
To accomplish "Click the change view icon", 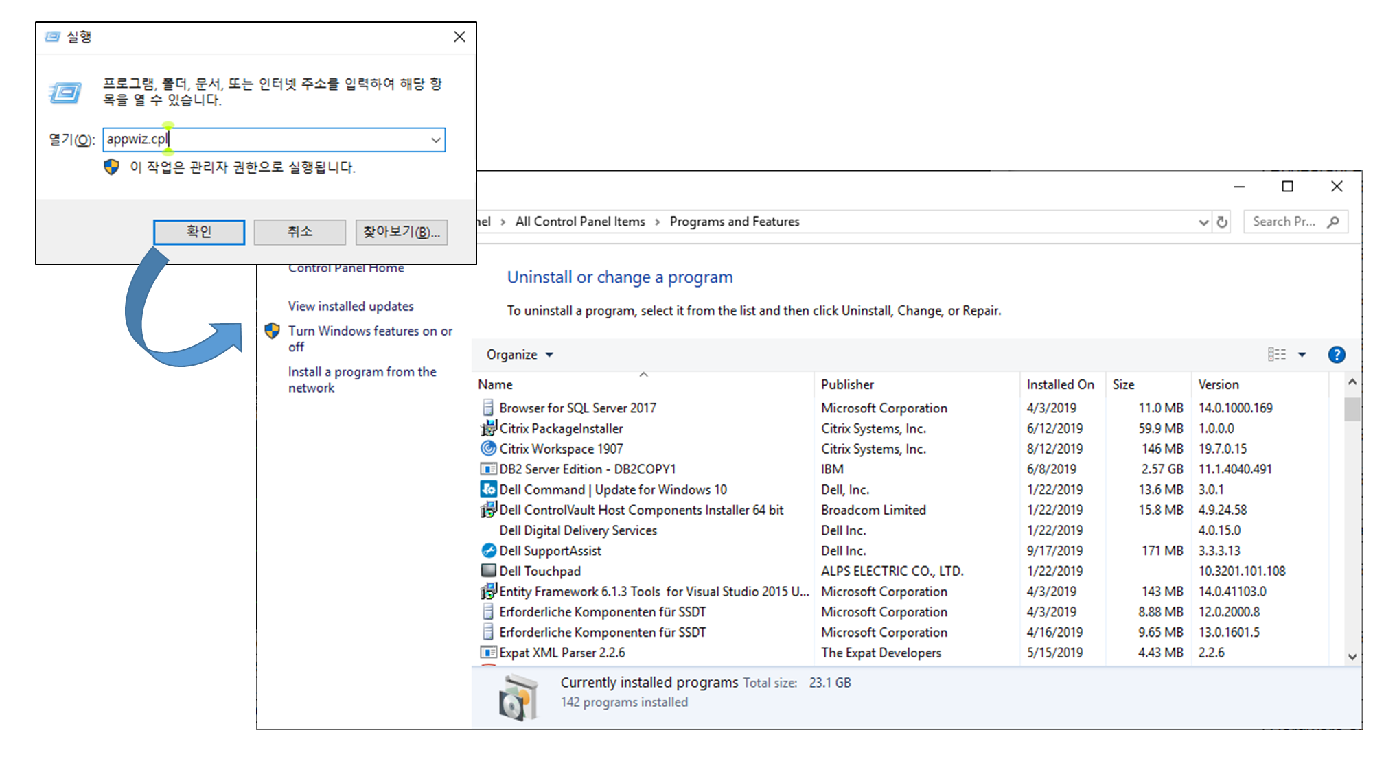I will (x=1277, y=355).
